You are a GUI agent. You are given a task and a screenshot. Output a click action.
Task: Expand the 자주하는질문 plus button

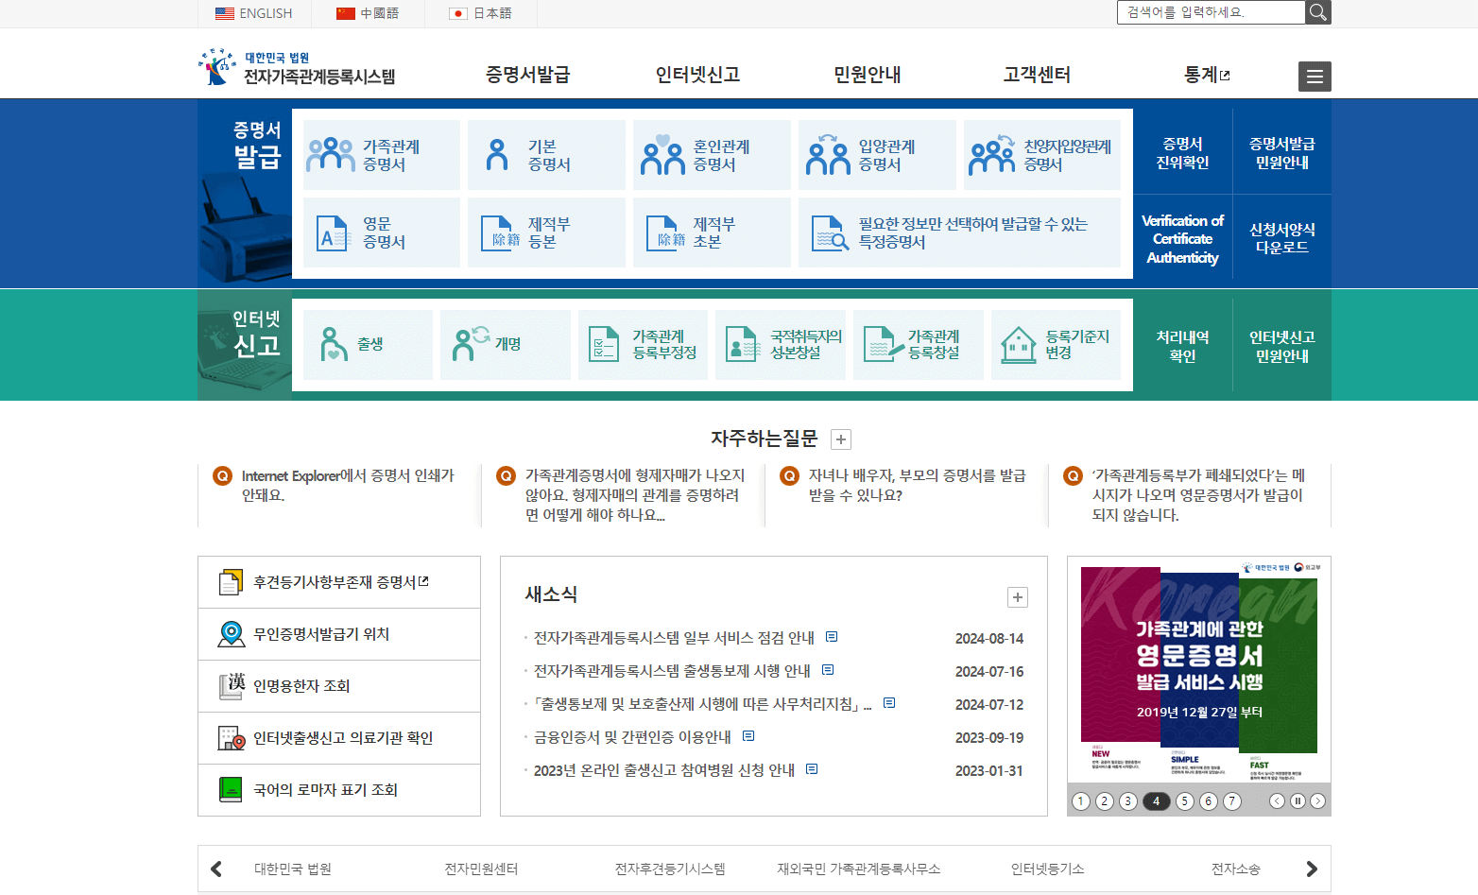coord(840,439)
